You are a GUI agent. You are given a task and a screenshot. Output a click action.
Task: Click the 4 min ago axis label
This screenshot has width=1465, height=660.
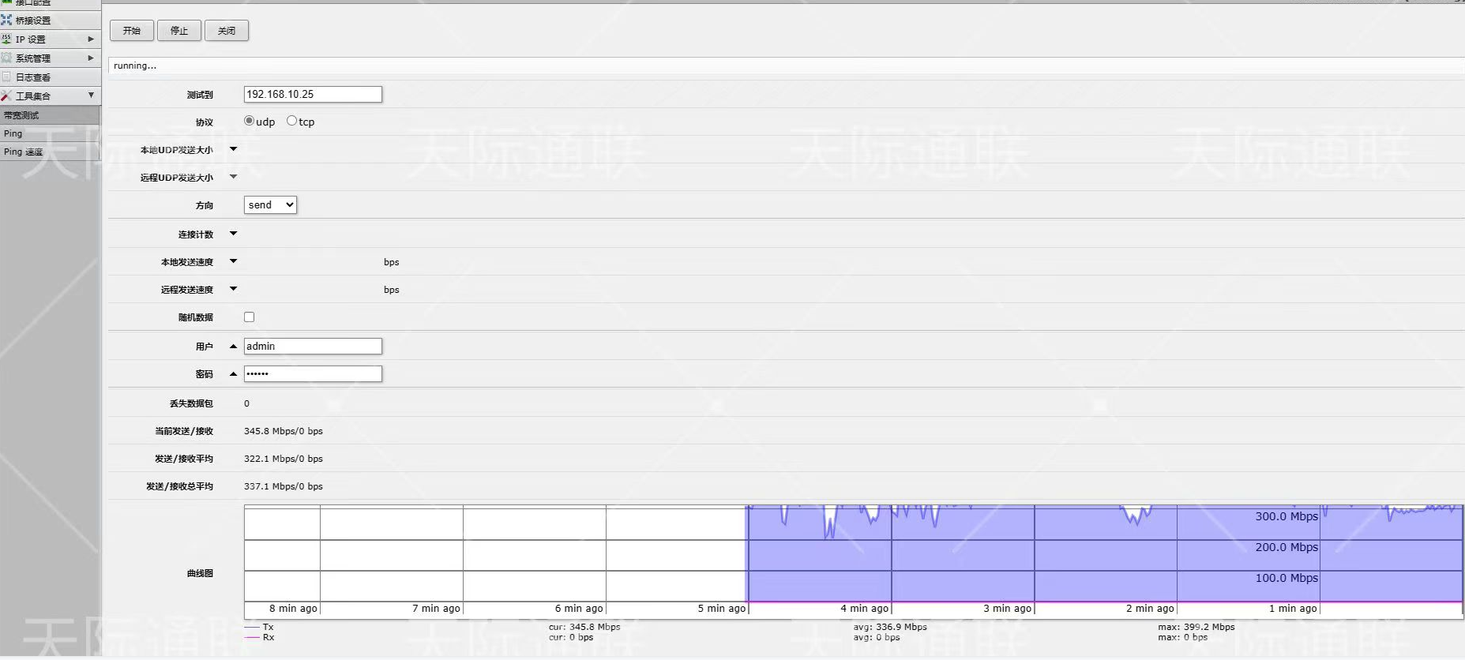point(865,609)
